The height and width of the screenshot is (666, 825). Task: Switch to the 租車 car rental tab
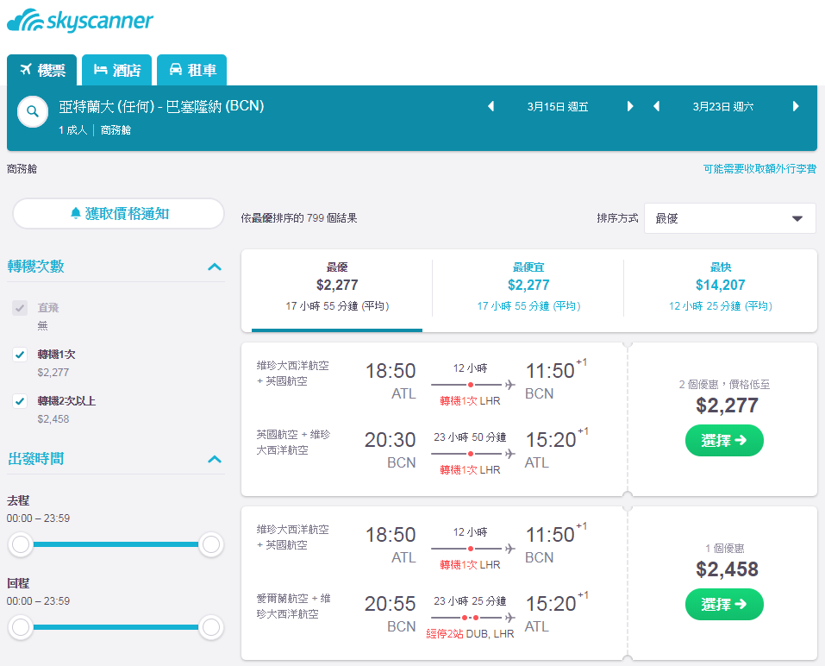(x=192, y=70)
